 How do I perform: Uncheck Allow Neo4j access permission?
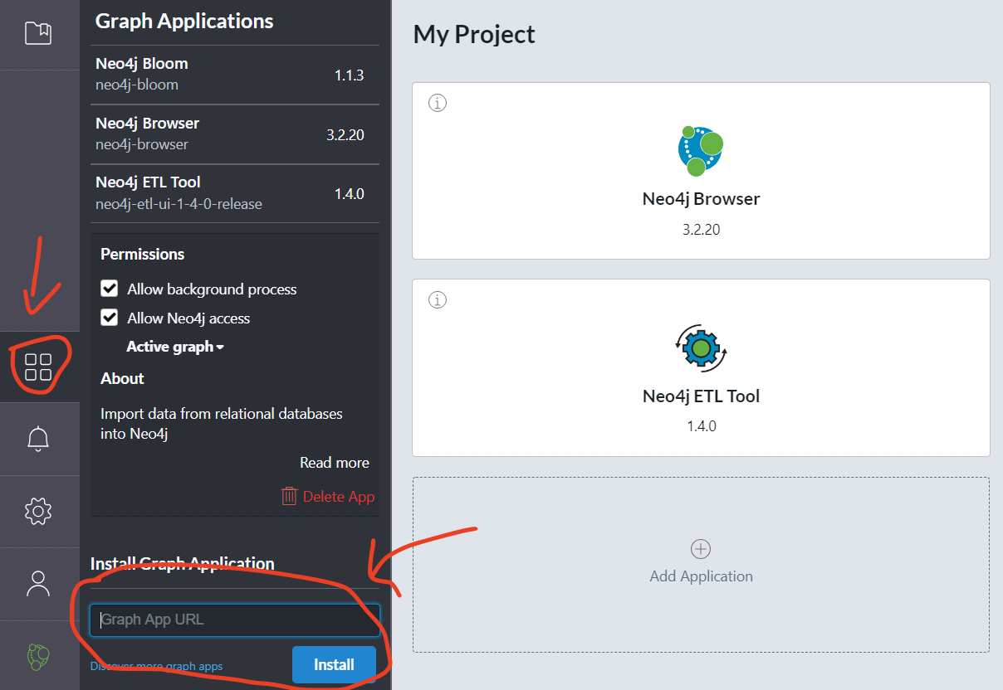coord(109,318)
